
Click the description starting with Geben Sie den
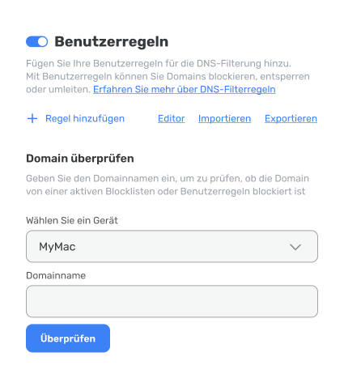tap(168, 185)
